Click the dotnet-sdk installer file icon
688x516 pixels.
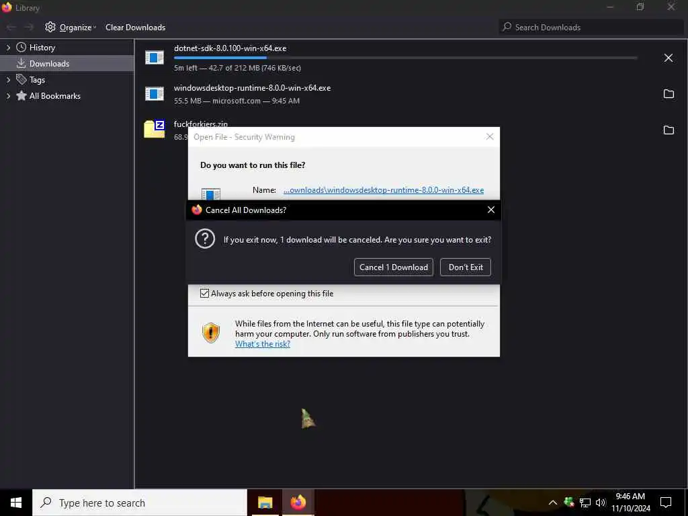pos(155,58)
